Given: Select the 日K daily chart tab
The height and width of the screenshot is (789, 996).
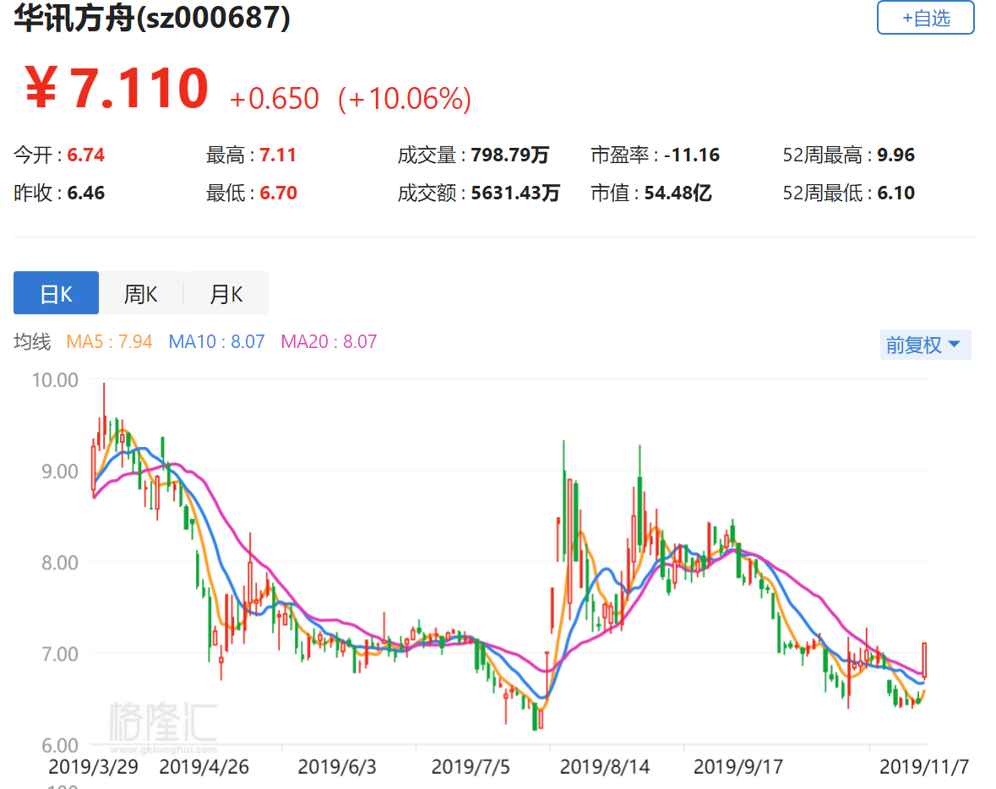Looking at the screenshot, I should 56,293.
